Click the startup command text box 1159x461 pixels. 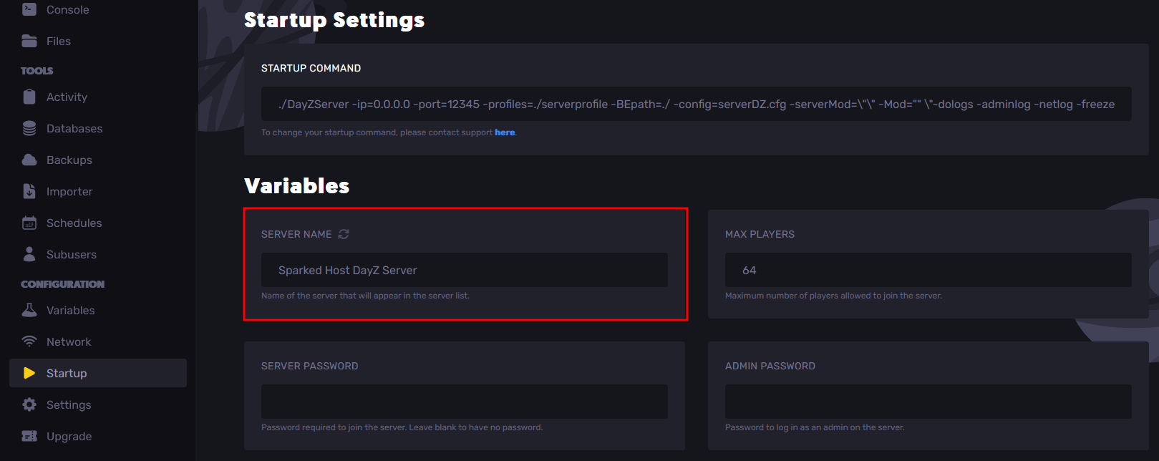click(697, 104)
